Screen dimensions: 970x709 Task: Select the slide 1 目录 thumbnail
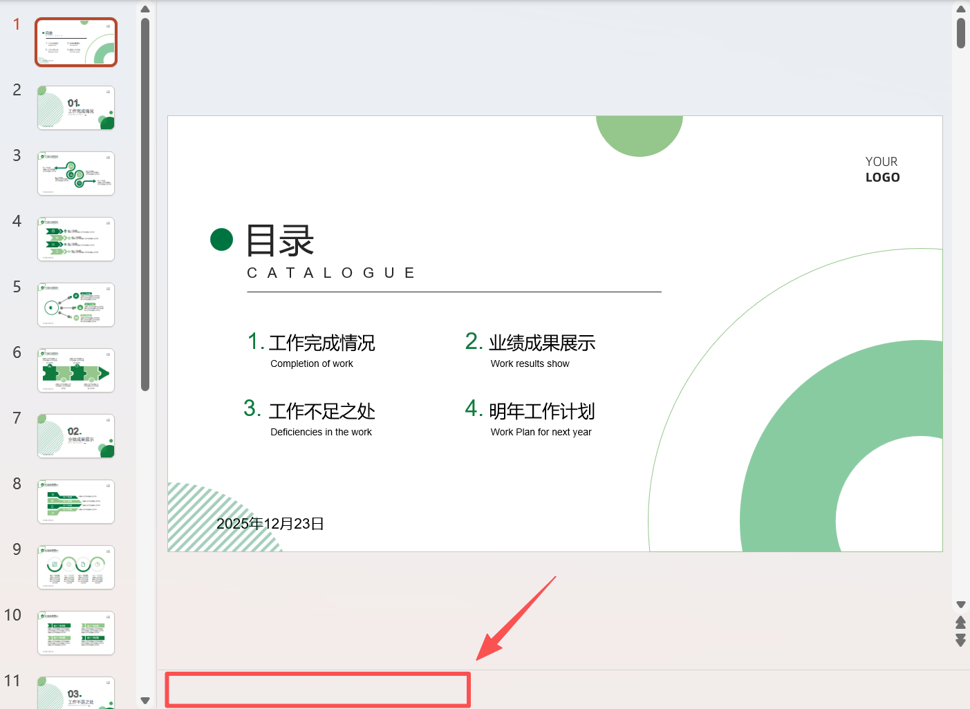tap(76, 42)
